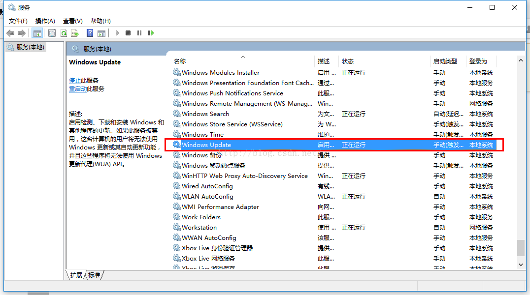Select the Windows Time service

click(334, 134)
